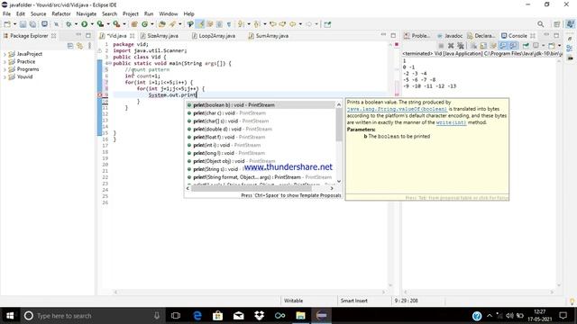Screen dimensions: 577x324
Task: Click the Previous Annotation icon
Action: (x=256, y=24)
